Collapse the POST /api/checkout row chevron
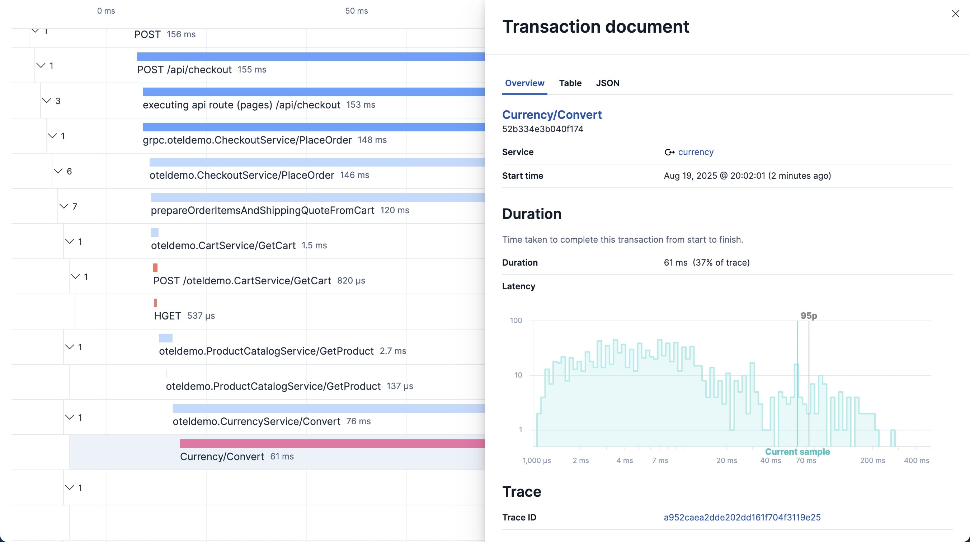The image size is (970, 542). pos(41,66)
